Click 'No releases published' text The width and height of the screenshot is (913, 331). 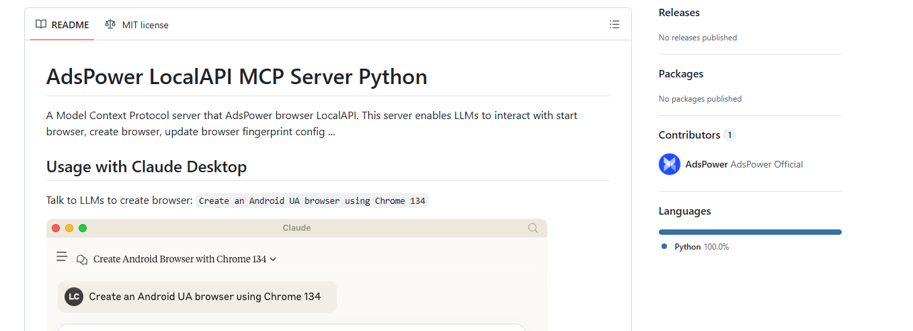click(698, 38)
